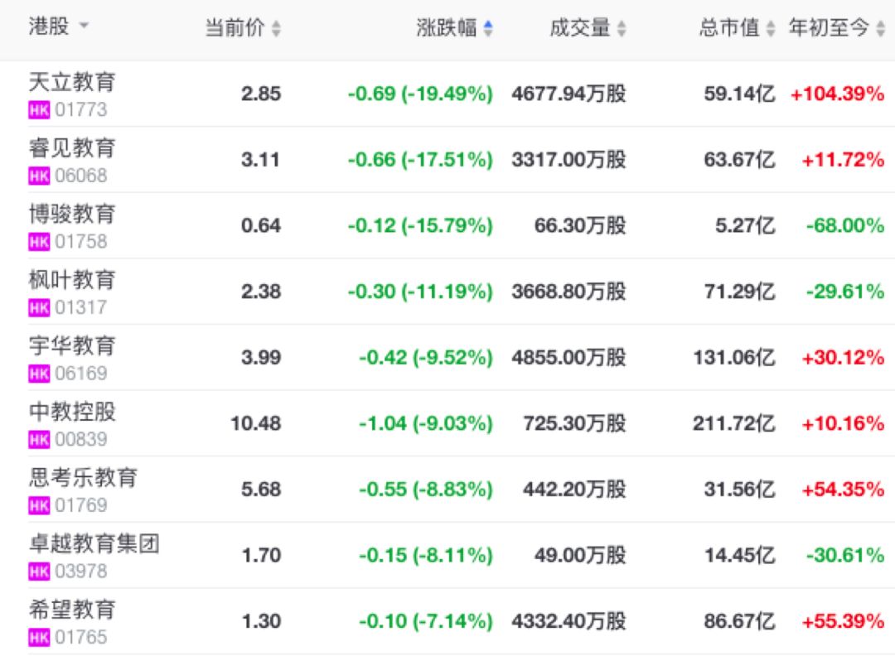
Task: Open 卓越教育集团 stock page
Action: 94,543
